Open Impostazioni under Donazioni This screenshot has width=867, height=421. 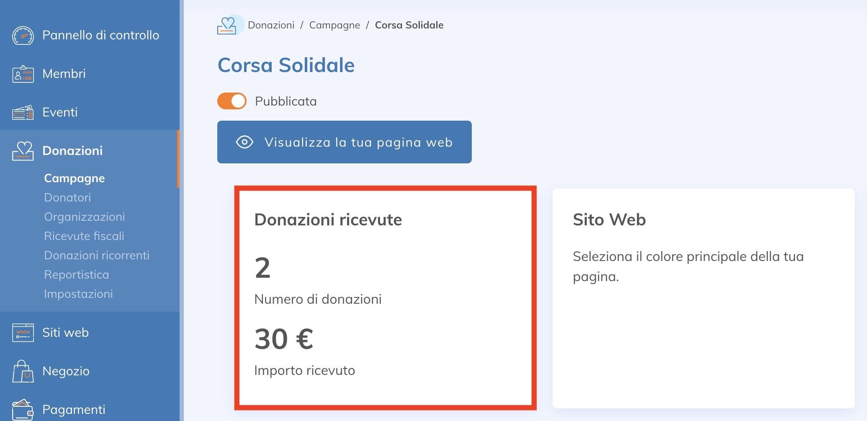point(78,294)
